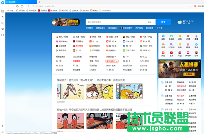The width and height of the screenshot is (204, 134).
Task: Open the red 京东商城 site link
Action: pyautogui.click(x=78, y=46)
